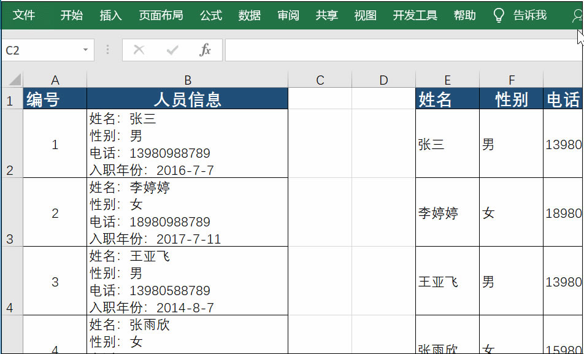The image size is (584, 354).
Task: Click the vertical dots handle beside Name Box
Action: point(107,50)
